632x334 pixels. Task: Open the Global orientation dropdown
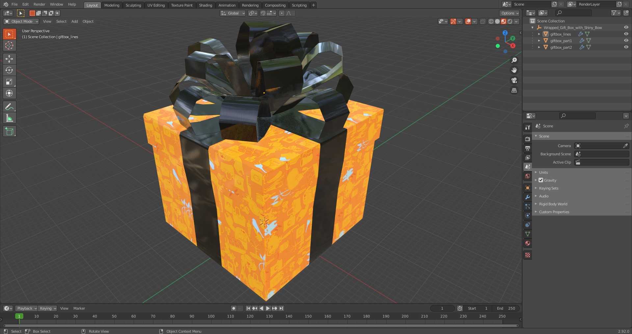pos(233,13)
